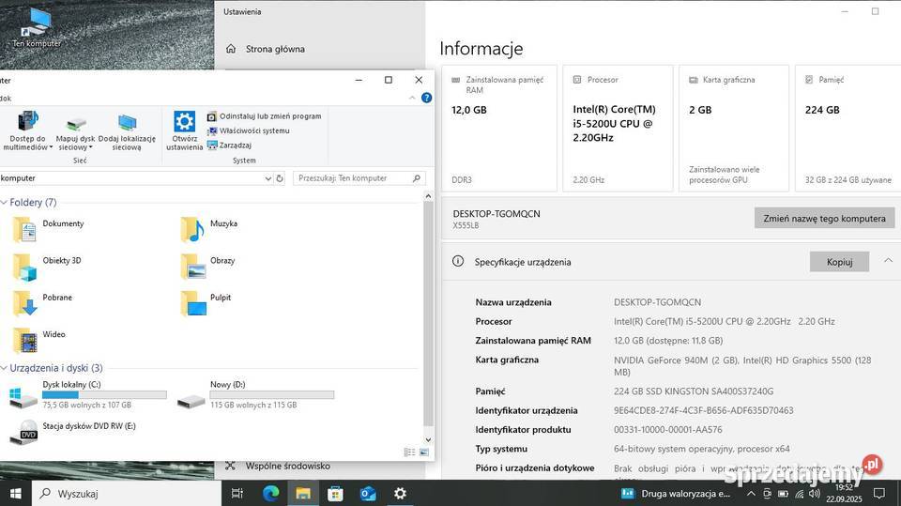Collapse the Foldery (7) group
Screen dimensions: 901x506
pos(5,202)
